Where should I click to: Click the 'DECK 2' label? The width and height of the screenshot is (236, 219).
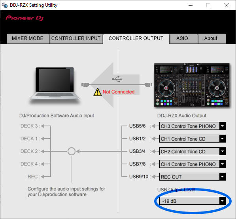coord(29,151)
